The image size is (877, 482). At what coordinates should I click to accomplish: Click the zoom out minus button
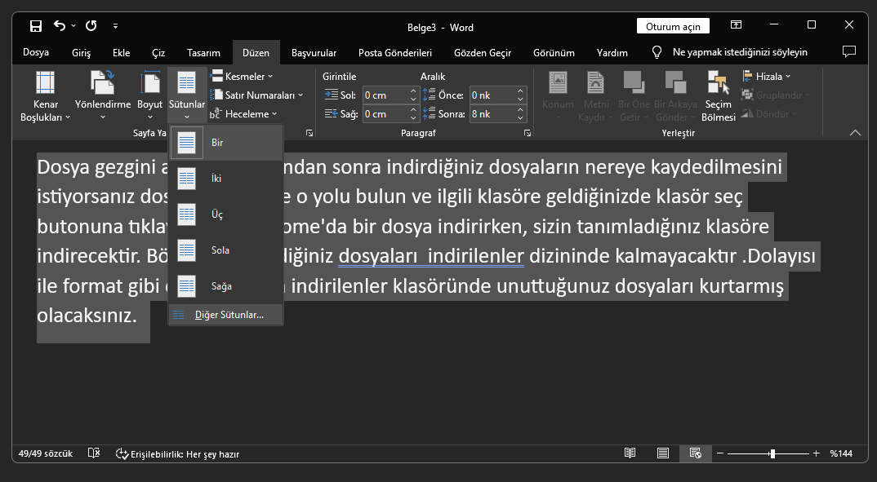720,453
